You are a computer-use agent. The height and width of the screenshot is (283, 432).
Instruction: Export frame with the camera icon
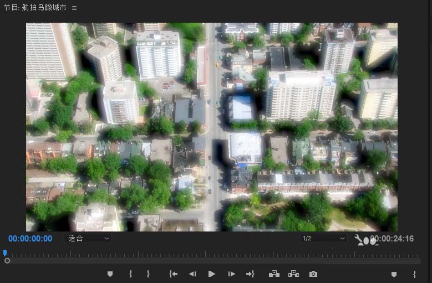pyautogui.click(x=313, y=274)
